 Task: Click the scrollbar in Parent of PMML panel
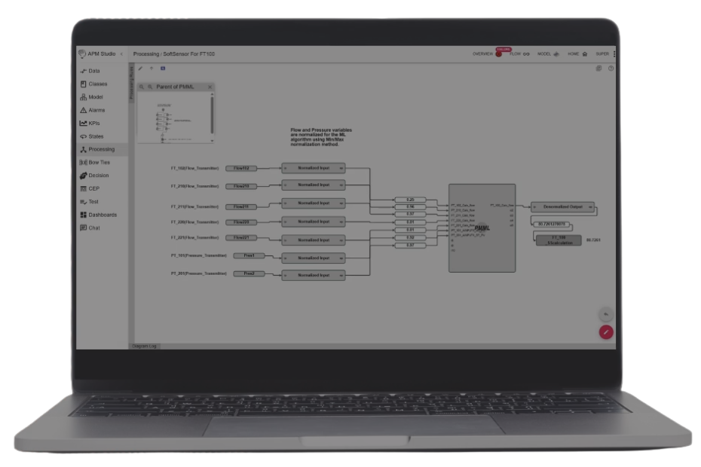212,113
